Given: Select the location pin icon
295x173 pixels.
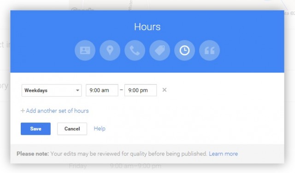Looking at the screenshot, I should coord(110,50).
